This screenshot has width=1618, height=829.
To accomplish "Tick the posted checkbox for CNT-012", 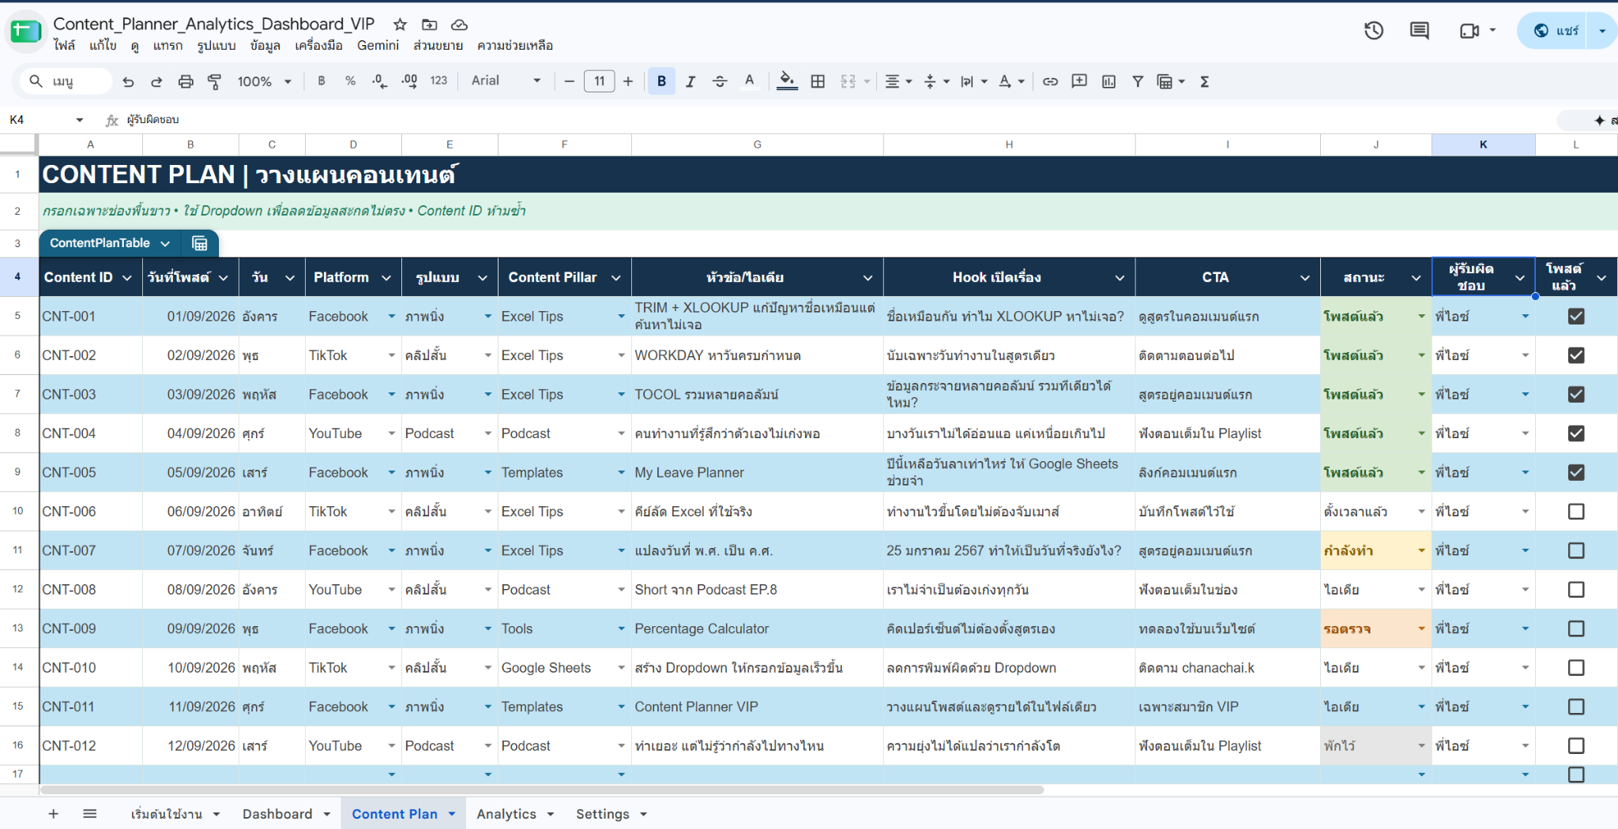I will [x=1576, y=745].
